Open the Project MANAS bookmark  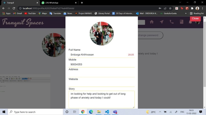click(x=83, y=13)
